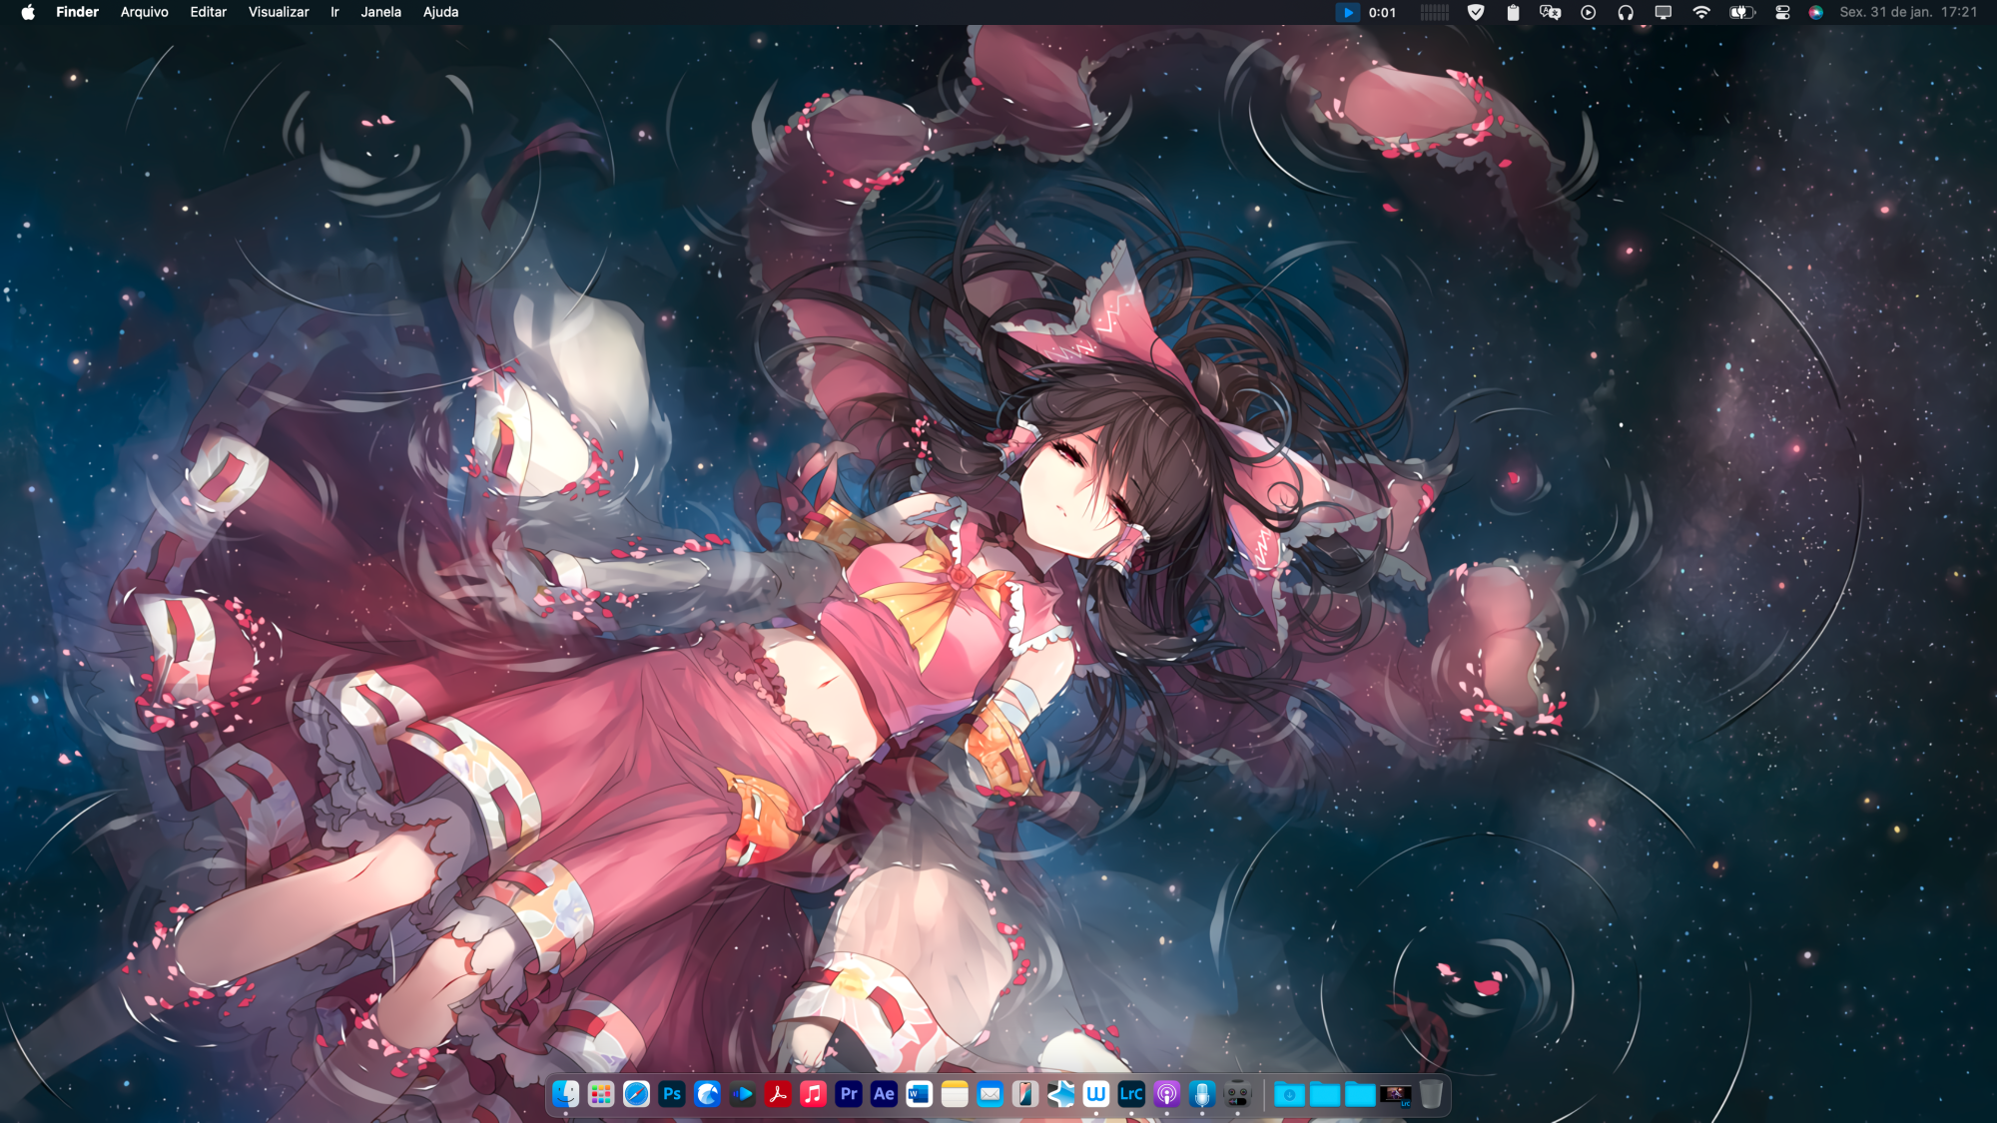
Task: Click the date and time display
Action: pyautogui.click(x=1908, y=12)
